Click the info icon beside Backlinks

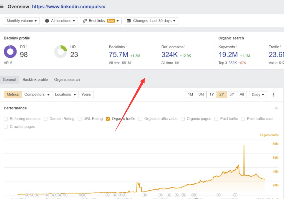[x=126, y=46]
